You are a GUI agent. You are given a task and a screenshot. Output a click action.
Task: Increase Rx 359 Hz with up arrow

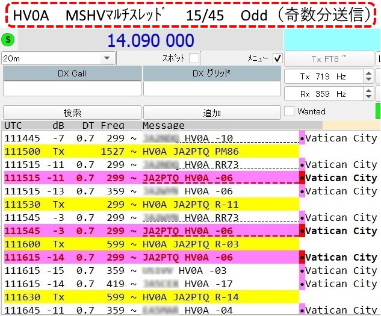coord(368,91)
